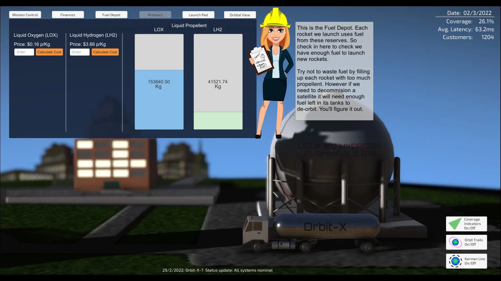
Task: Click the Orbit-X-7 status update message
Action: pyautogui.click(x=217, y=270)
